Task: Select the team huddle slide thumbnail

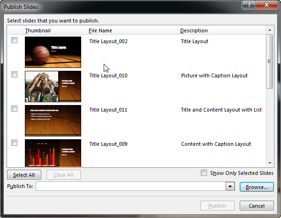Action: pyautogui.click(x=53, y=86)
